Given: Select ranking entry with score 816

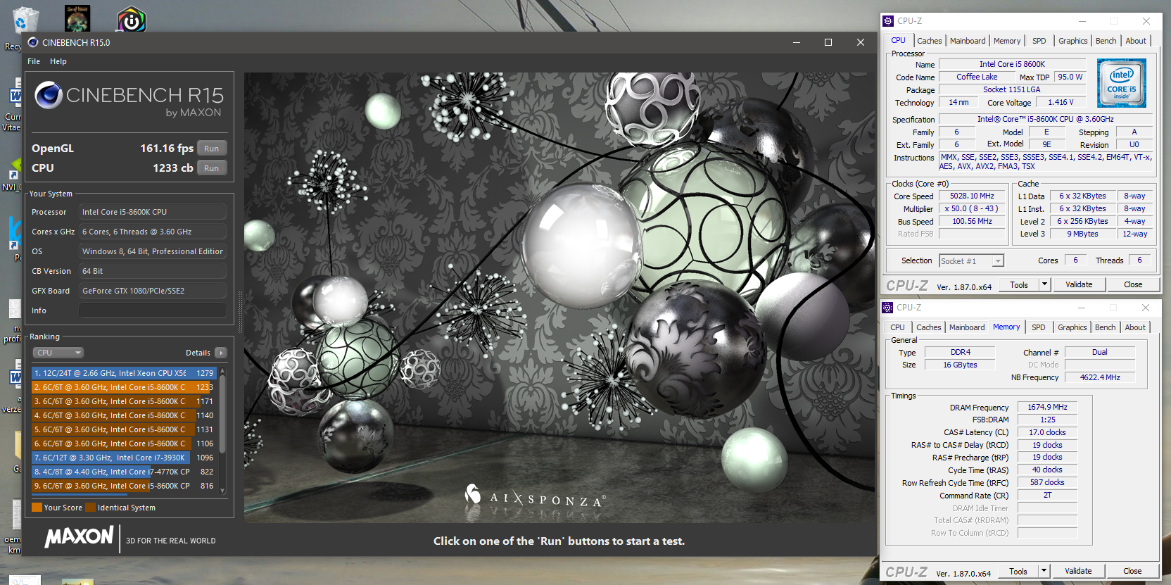Looking at the screenshot, I should [x=124, y=486].
